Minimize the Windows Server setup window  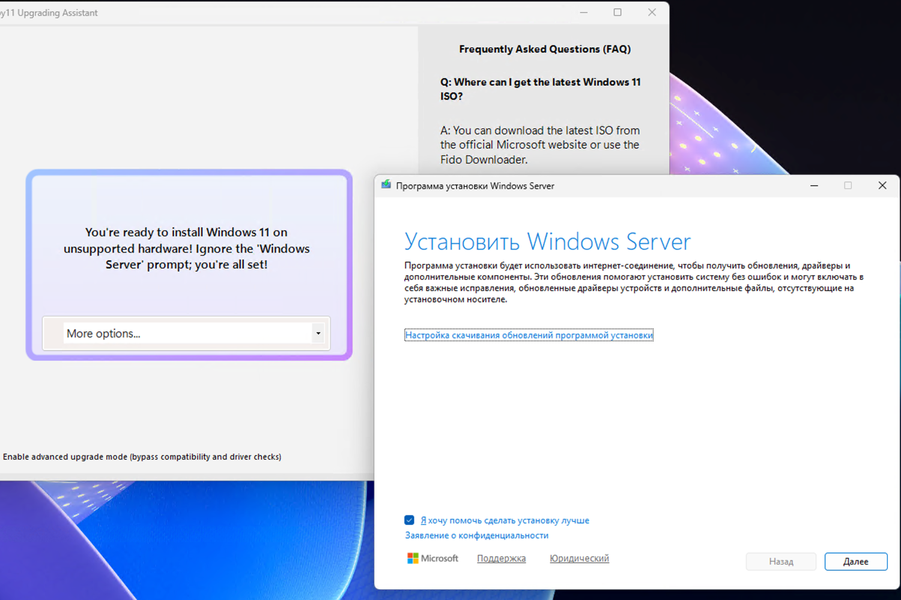tap(814, 185)
